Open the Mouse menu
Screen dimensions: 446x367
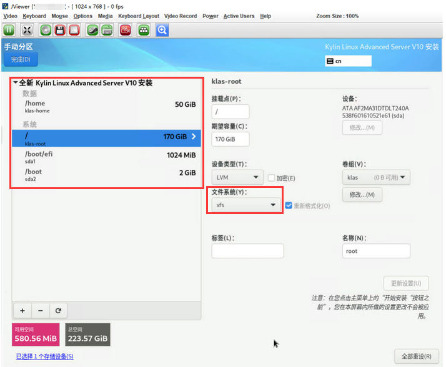[59, 16]
